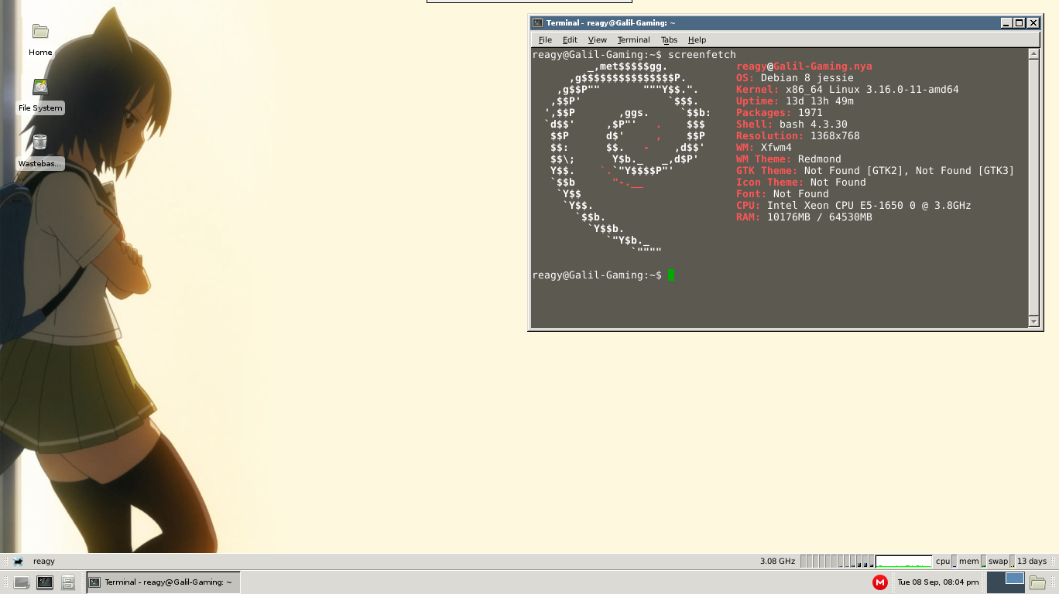This screenshot has height=594, width=1059.
Task: Click the 'reagy' user menu label in panel
Action: (x=44, y=562)
